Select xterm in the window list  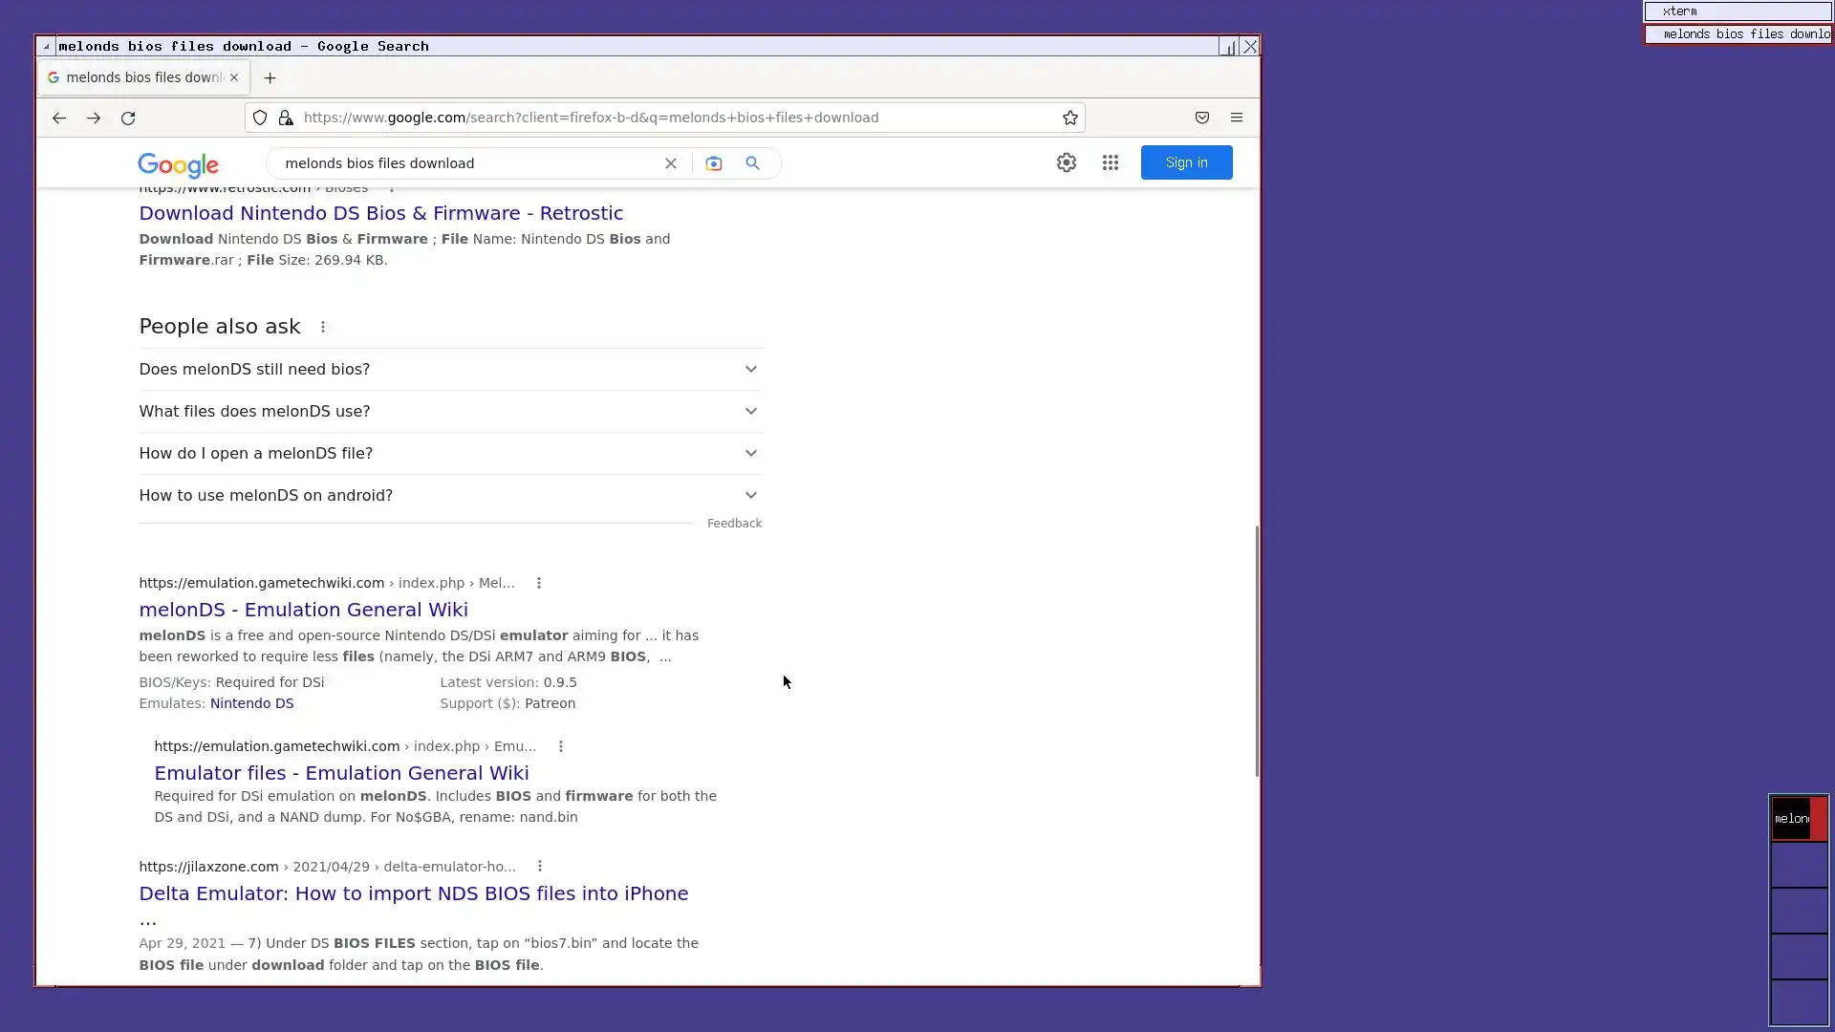click(1737, 11)
